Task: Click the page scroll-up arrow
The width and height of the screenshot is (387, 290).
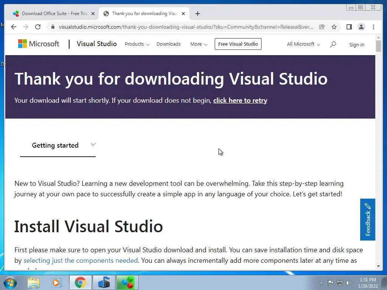Action: coord(379,37)
